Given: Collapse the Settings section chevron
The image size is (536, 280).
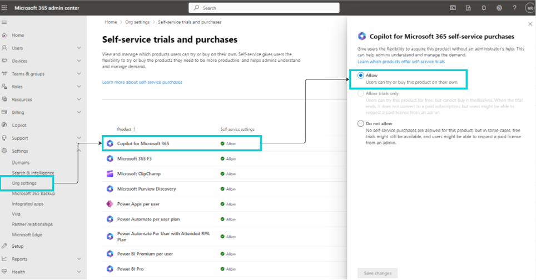Looking at the screenshot, I should (79, 151).
